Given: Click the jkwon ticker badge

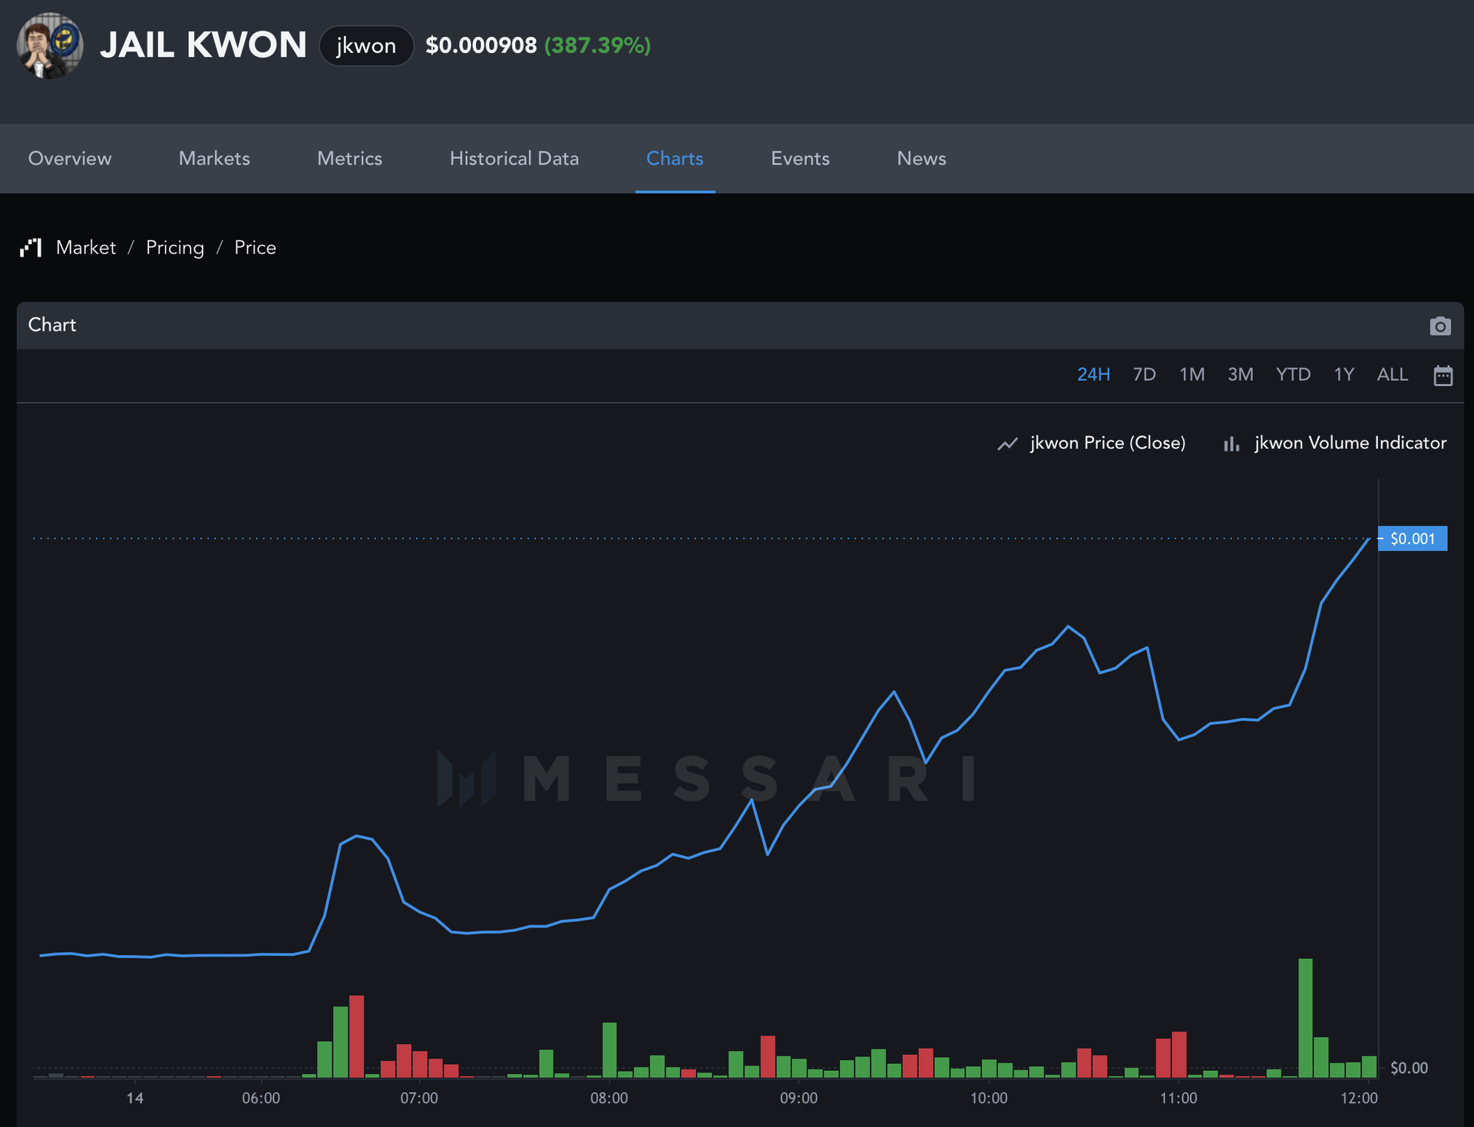Looking at the screenshot, I should point(366,46).
